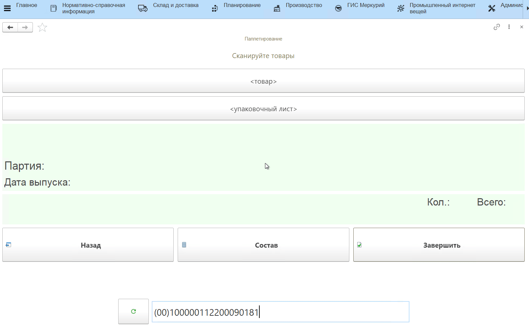Copy link using the chain icon

[496, 27]
